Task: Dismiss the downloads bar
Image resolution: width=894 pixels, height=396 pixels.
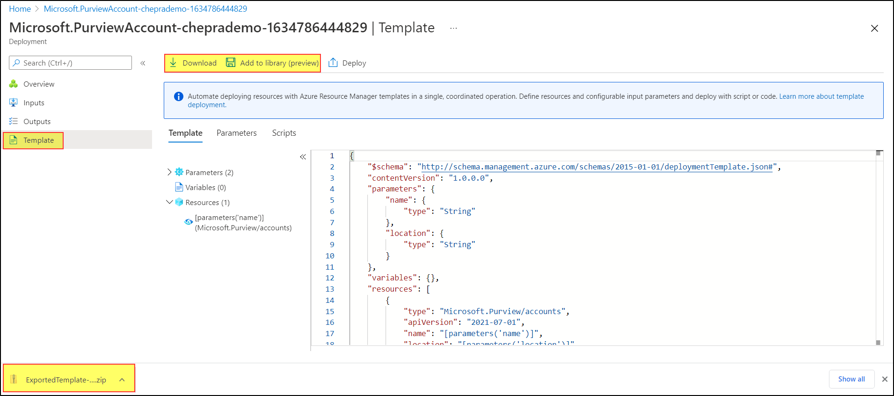Action: (x=885, y=379)
